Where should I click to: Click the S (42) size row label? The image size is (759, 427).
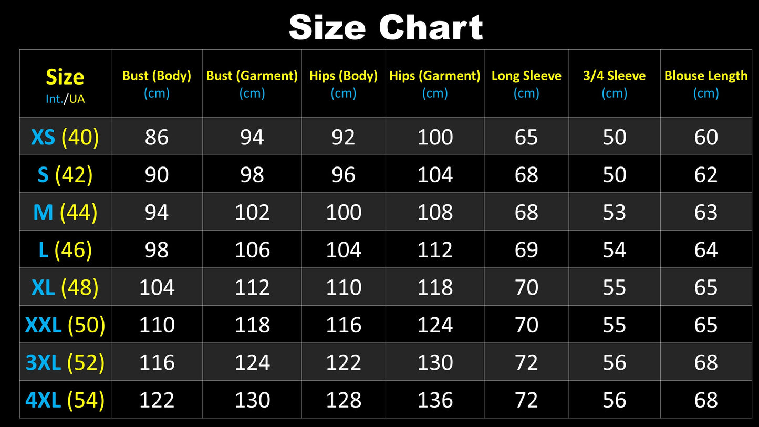point(65,175)
